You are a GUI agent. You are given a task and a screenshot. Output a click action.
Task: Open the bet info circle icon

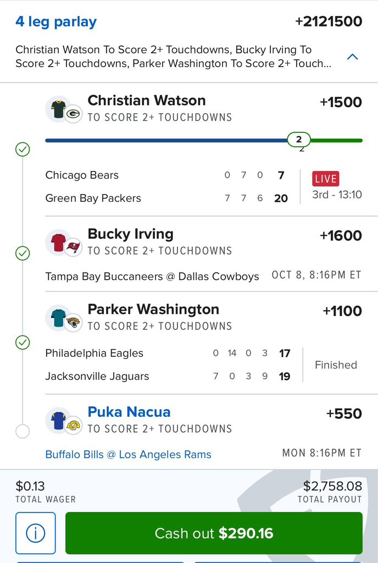(x=36, y=533)
